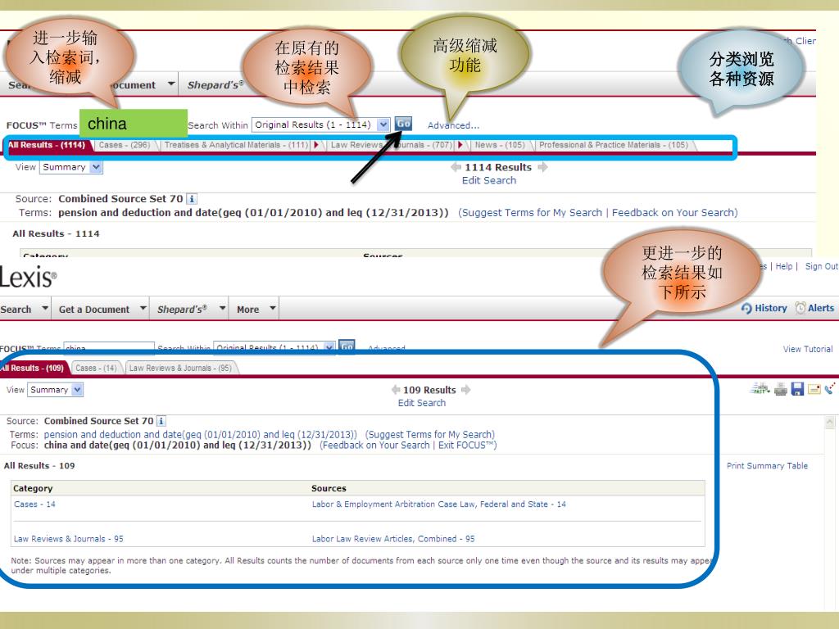
Task: Click the email envelope icon
Action: 814,389
